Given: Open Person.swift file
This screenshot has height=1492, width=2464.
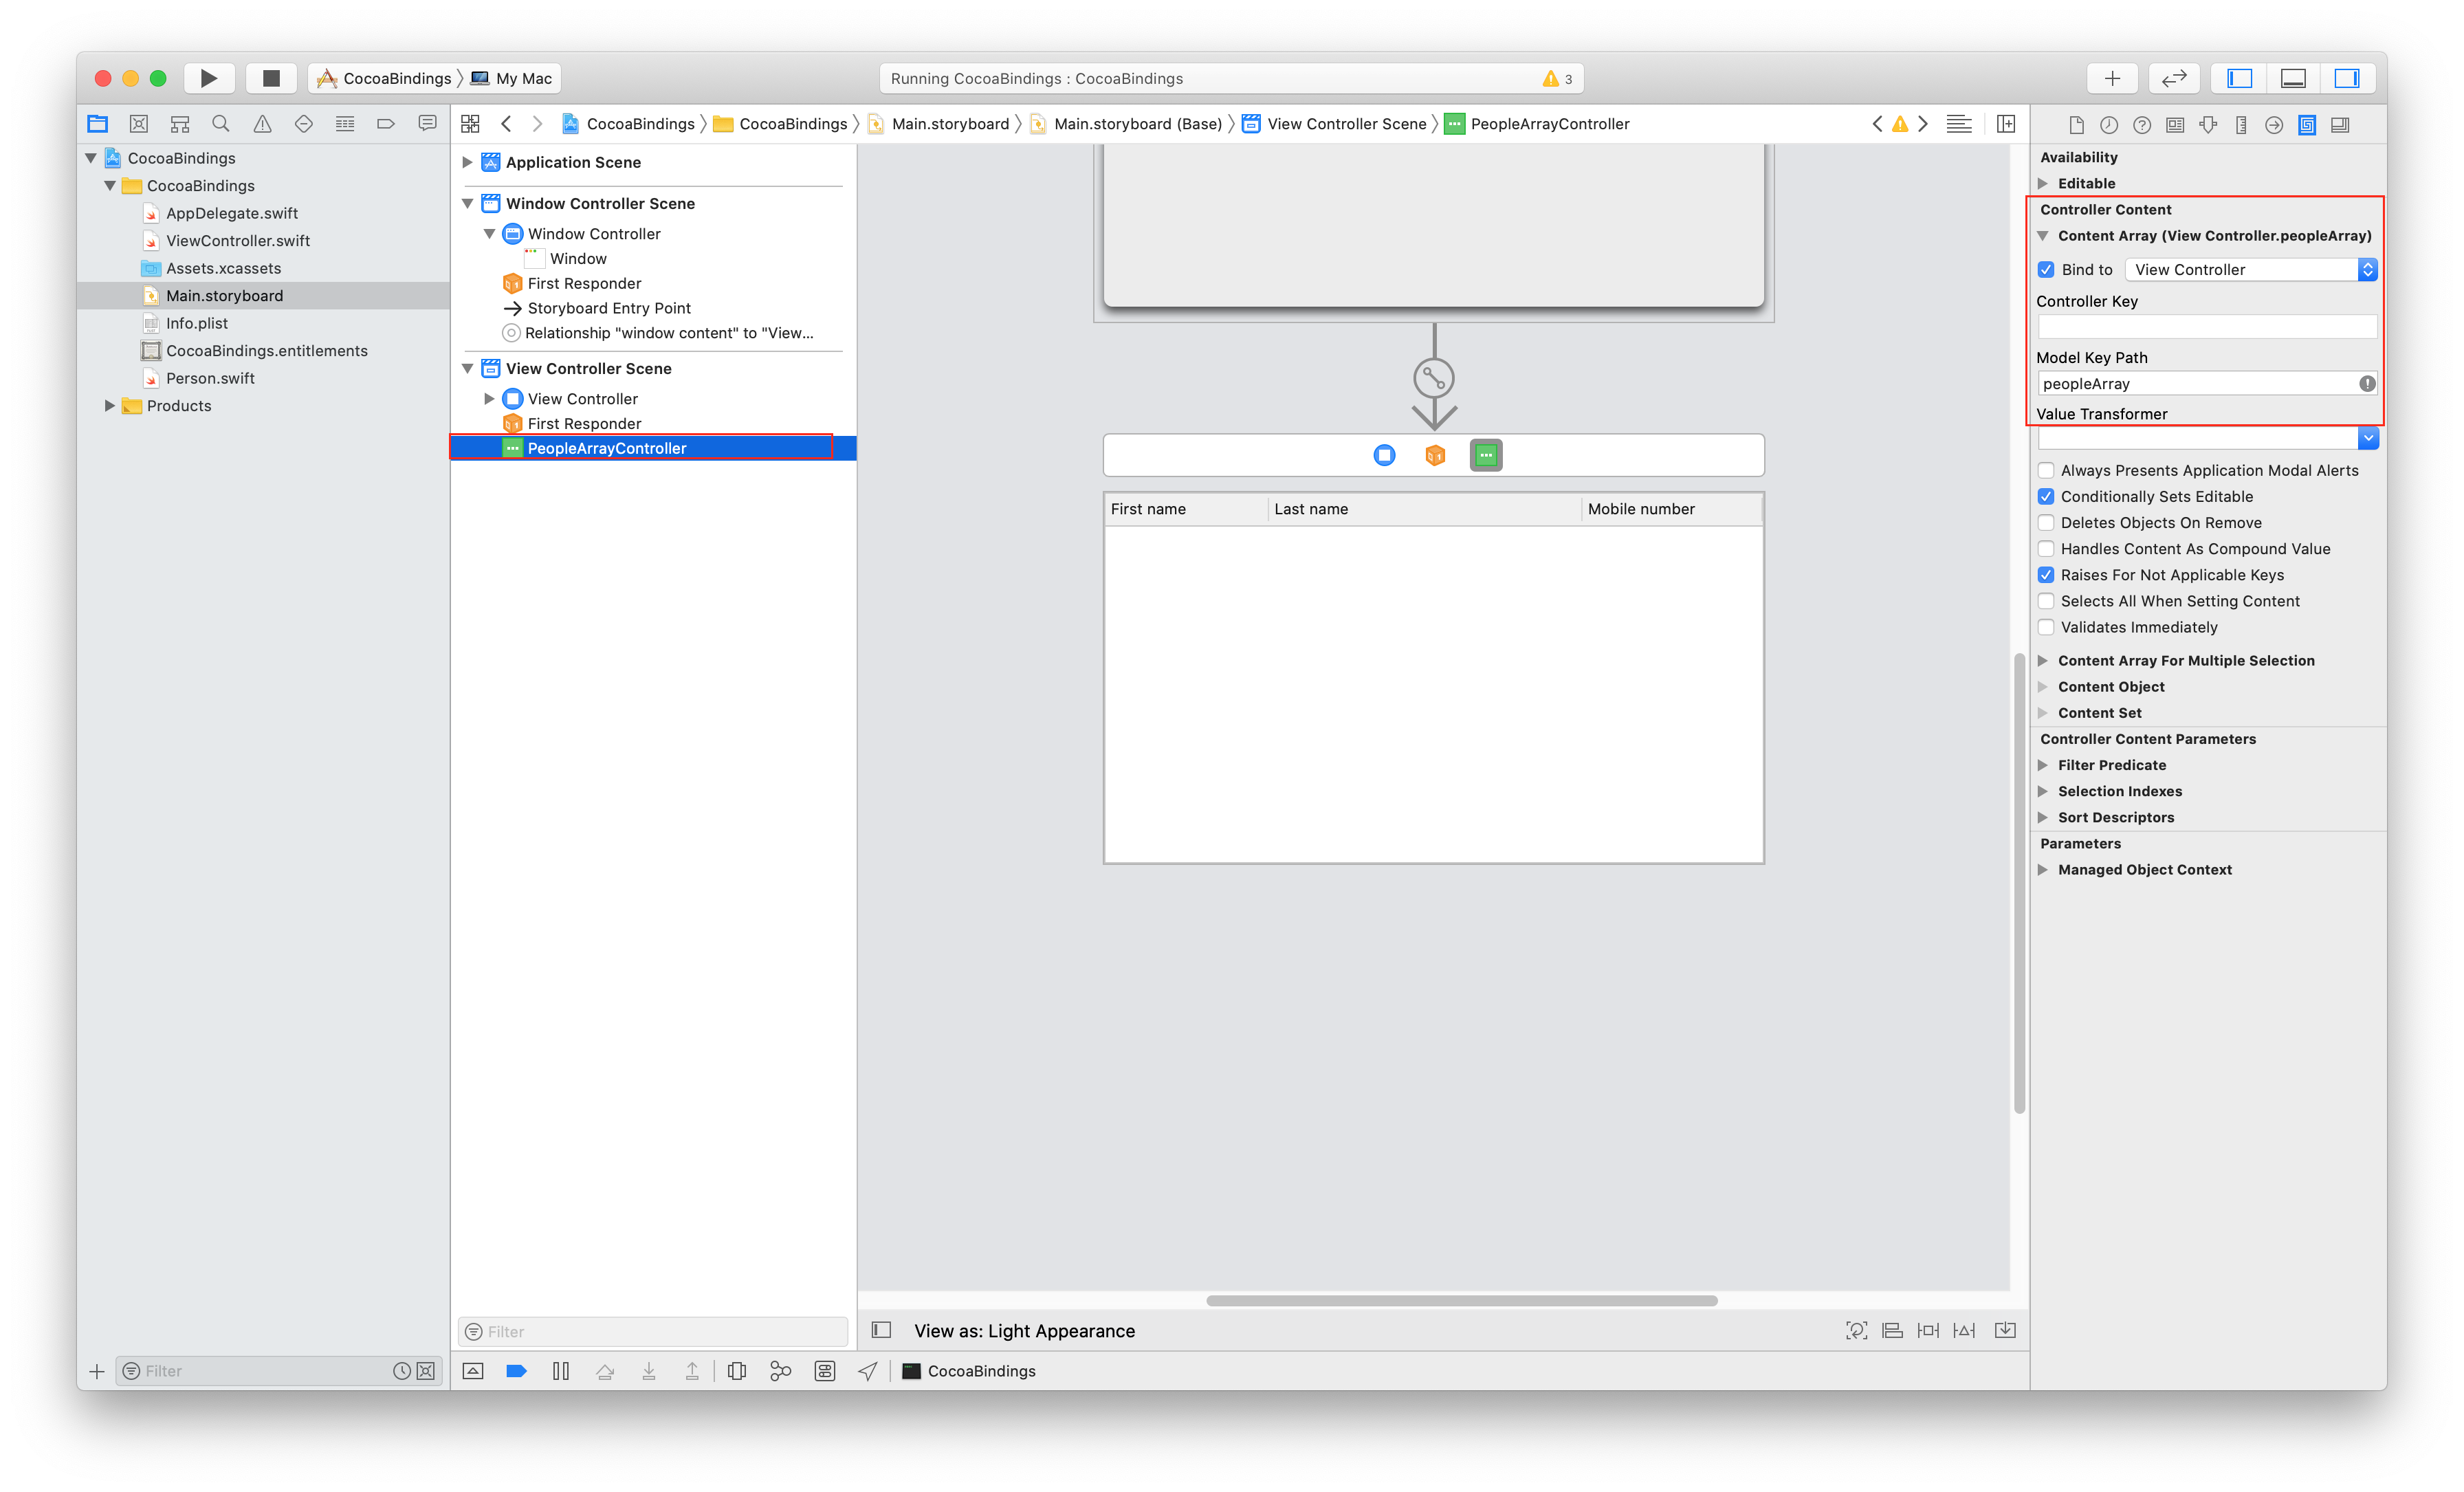Looking at the screenshot, I should (x=210, y=378).
